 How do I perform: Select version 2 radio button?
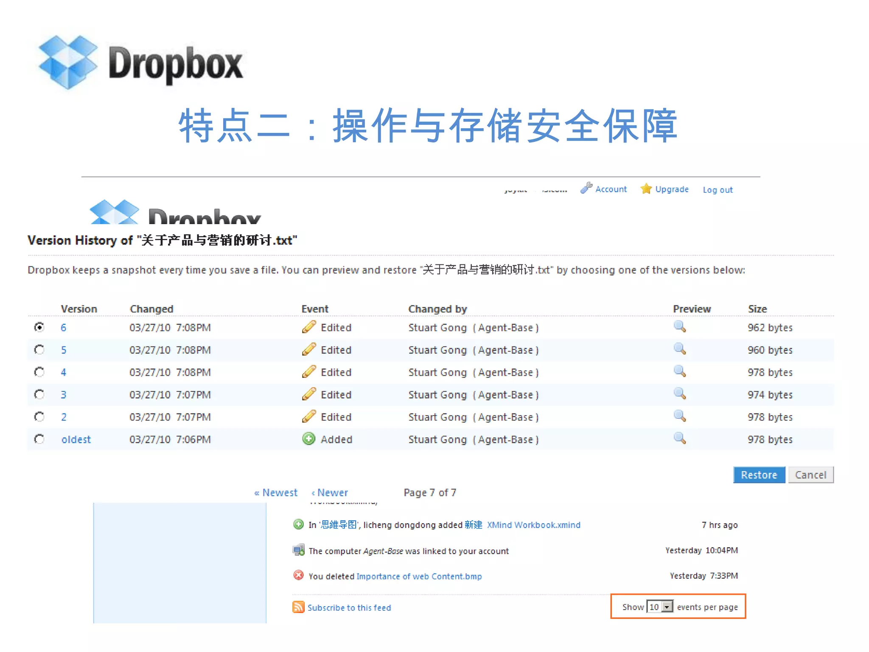click(x=39, y=417)
